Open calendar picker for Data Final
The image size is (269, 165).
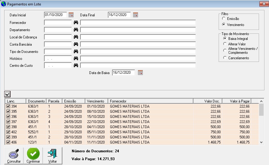(136, 15)
